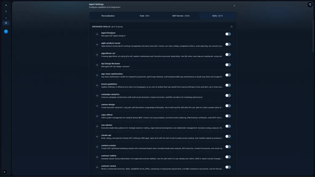The image size is (315, 177).
Task: Turn on the brand-guidelines skill
Action: click(x=228, y=85)
